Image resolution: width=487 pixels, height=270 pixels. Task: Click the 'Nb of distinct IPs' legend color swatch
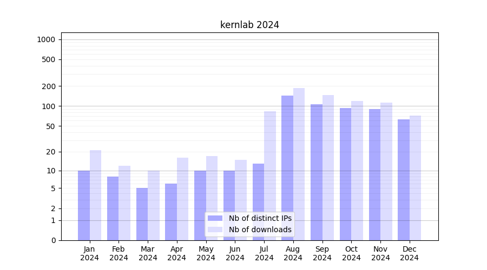[215, 218]
